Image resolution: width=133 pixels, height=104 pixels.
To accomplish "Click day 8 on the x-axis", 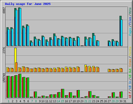I will tap(36, 101).
